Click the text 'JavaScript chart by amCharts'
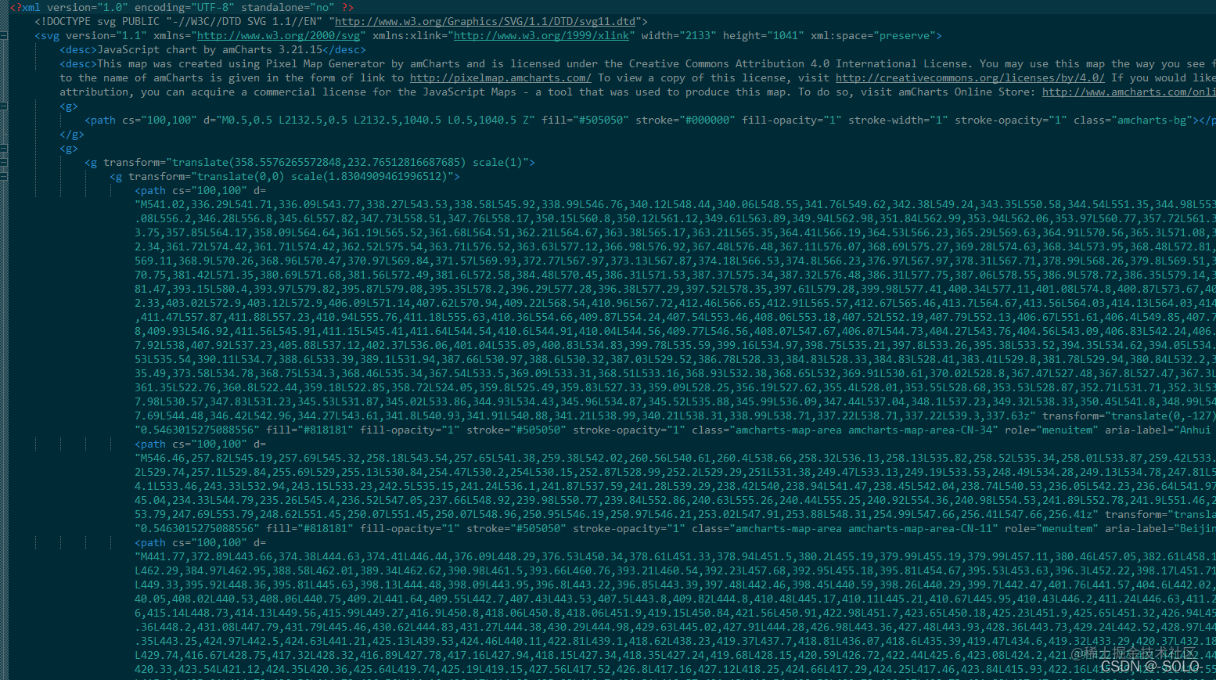Image resolution: width=1216 pixels, height=680 pixels. (185, 49)
